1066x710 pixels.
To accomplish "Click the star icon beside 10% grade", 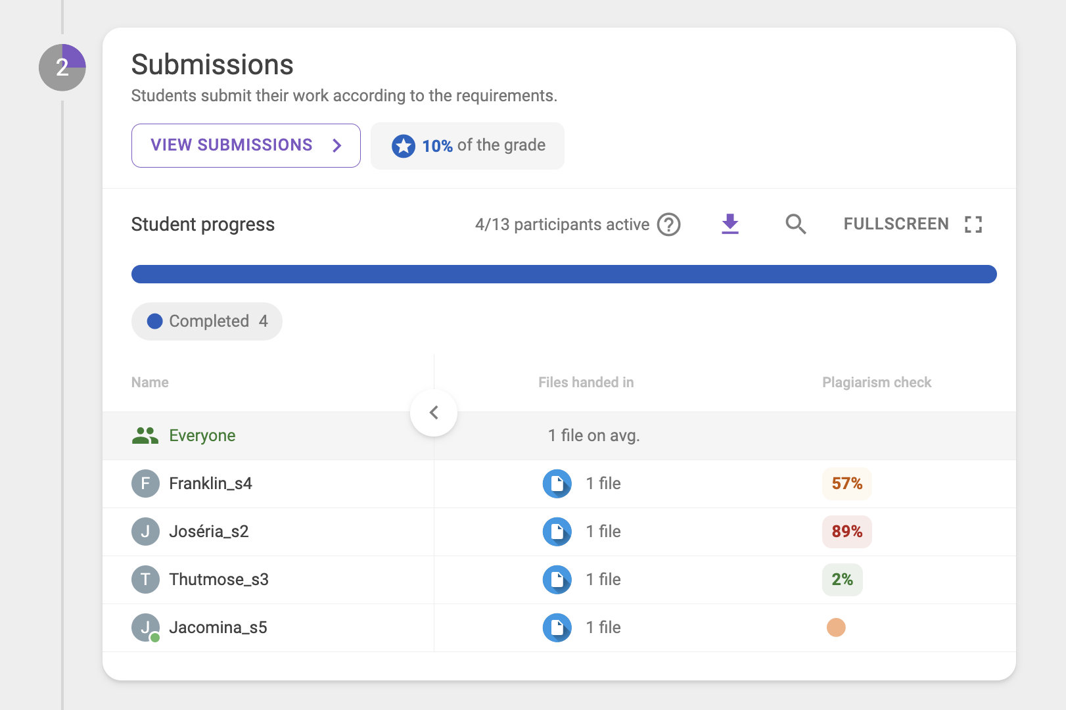I will pyautogui.click(x=404, y=146).
